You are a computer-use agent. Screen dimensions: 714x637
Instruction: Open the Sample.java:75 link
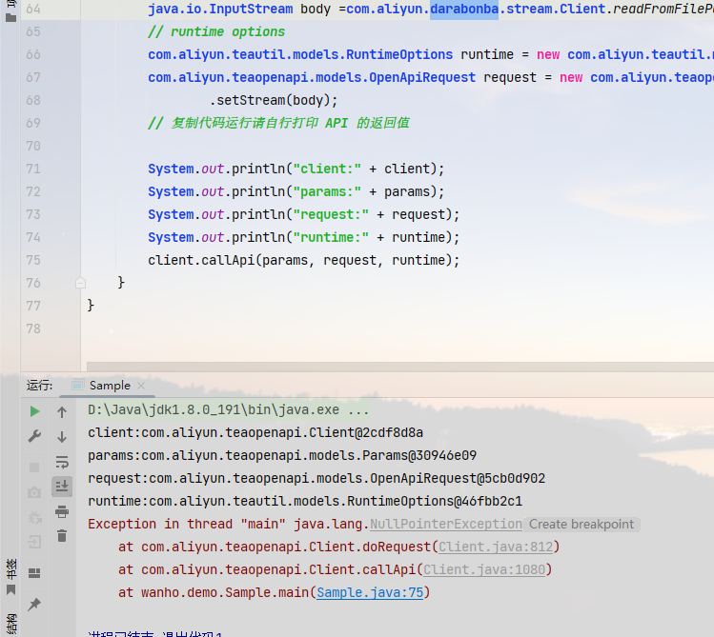click(x=370, y=592)
